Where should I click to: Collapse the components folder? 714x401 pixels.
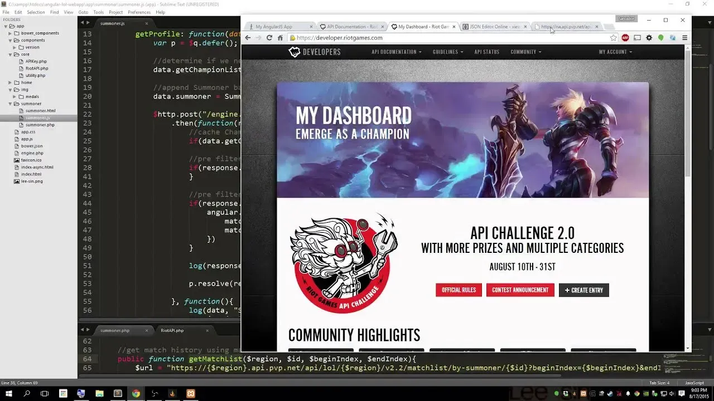point(10,40)
